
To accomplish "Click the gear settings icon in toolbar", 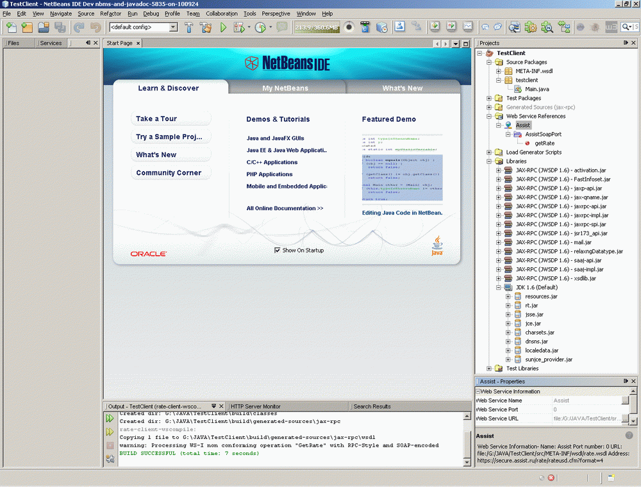I will pyautogui.click(x=531, y=28).
